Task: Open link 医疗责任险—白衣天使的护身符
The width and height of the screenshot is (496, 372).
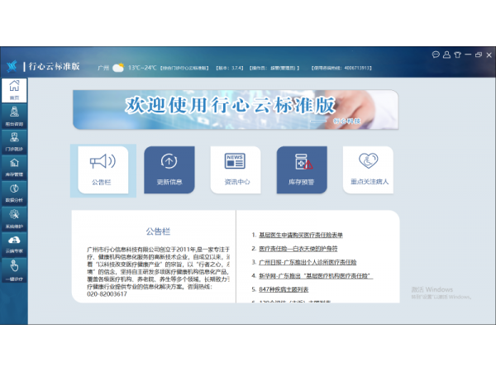Action: pyautogui.click(x=298, y=248)
